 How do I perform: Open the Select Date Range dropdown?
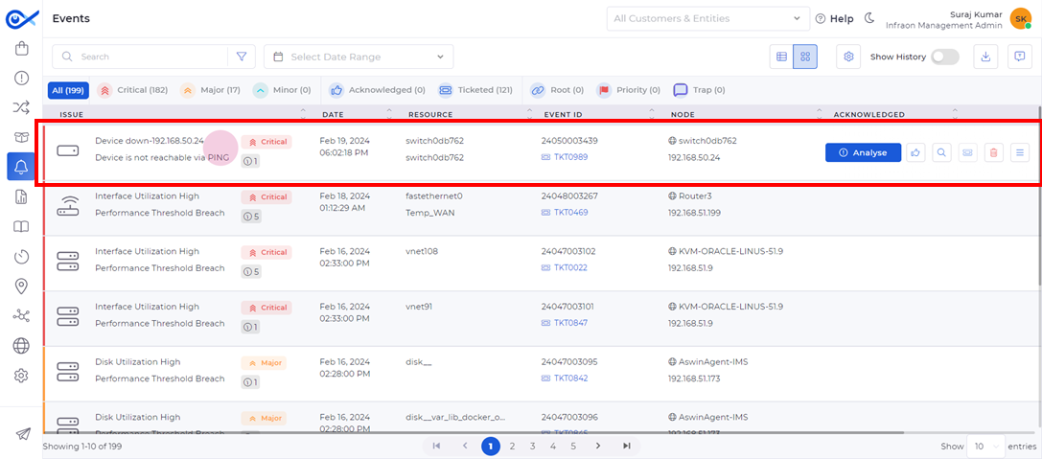tap(359, 57)
